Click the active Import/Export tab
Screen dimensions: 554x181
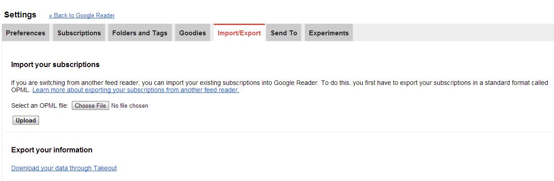coord(239,33)
